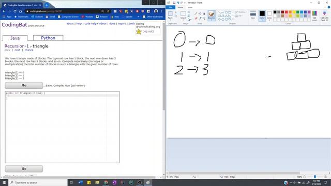Open 'Other bookmarks' folder
The image size is (331, 186).
[153, 17]
